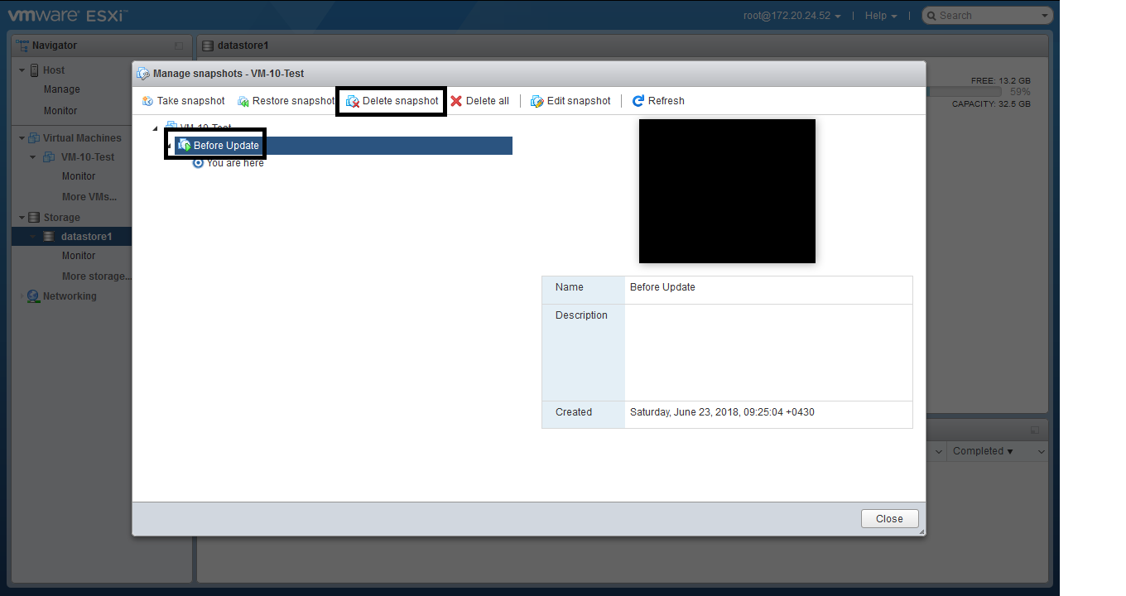Open the Help dropdown menu
Image resolution: width=1126 pixels, height=596 pixels.
click(x=880, y=16)
